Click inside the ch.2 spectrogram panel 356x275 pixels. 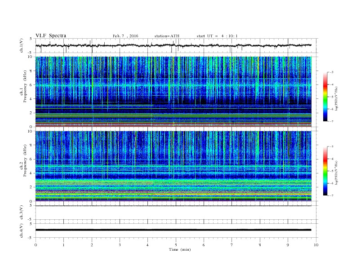point(173,166)
